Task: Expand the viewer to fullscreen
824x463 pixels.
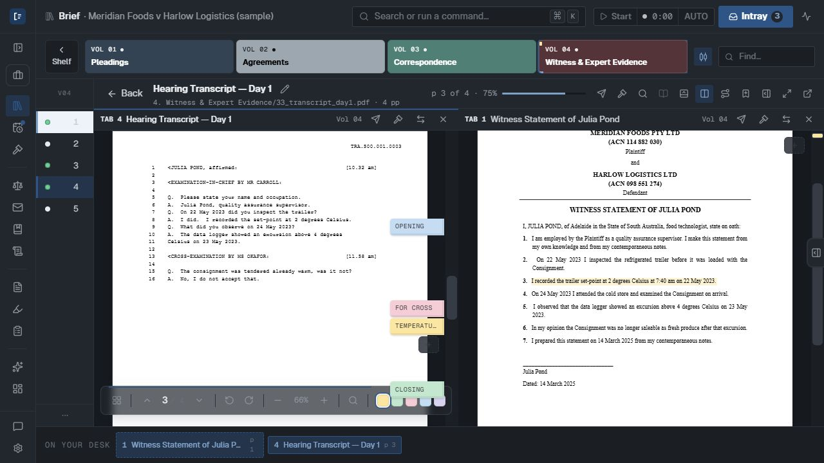Action: pos(787,93)
